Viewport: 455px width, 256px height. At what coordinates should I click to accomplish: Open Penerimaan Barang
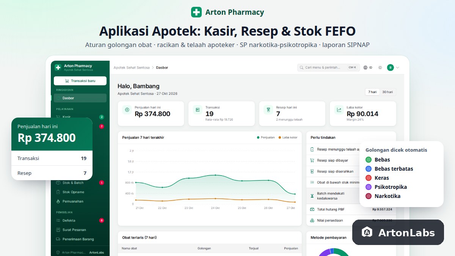tap(80, 239)
